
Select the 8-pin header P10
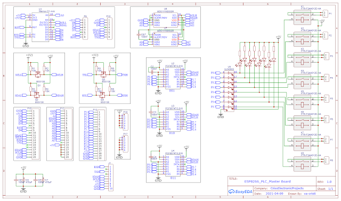click(x=110, y=28)
